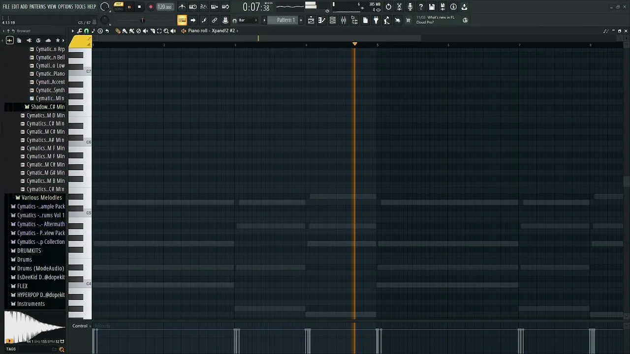
Task: Toggle typing keyboard to piano button
Action: pyautogui.click(x=182, y=20)
